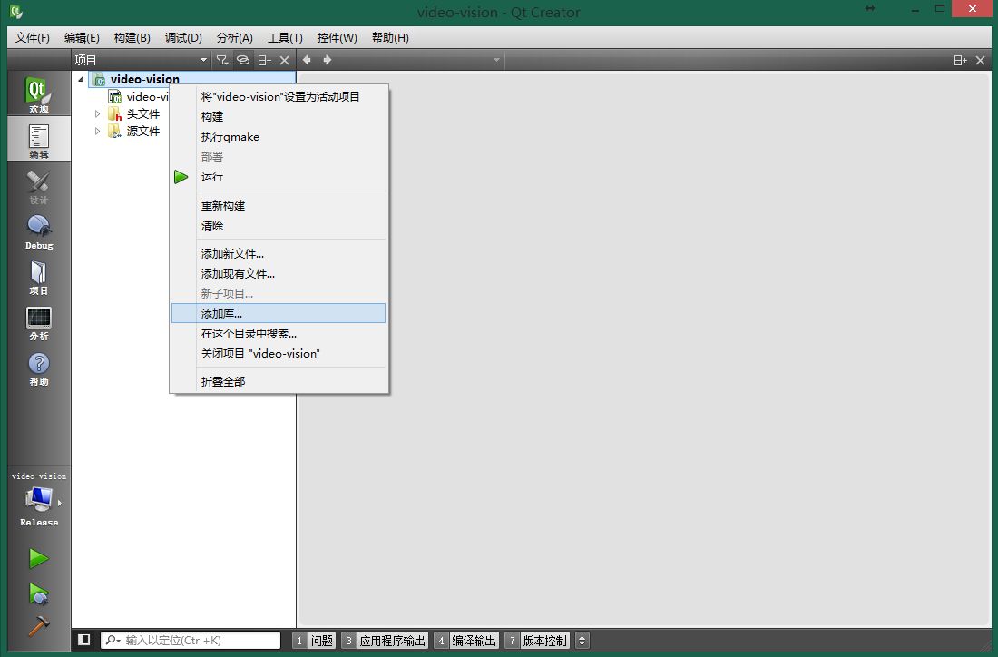Open the 编辑(E) menu
Screen dimensions: 998x657
[82, 37]
